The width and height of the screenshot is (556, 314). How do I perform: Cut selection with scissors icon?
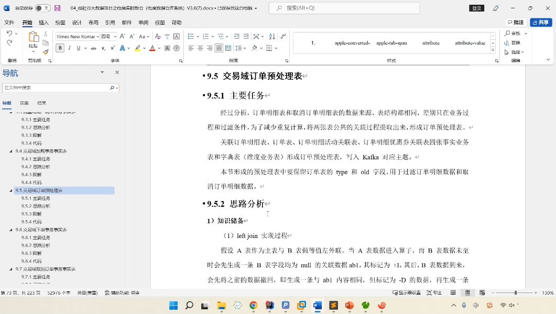[46, 34]
